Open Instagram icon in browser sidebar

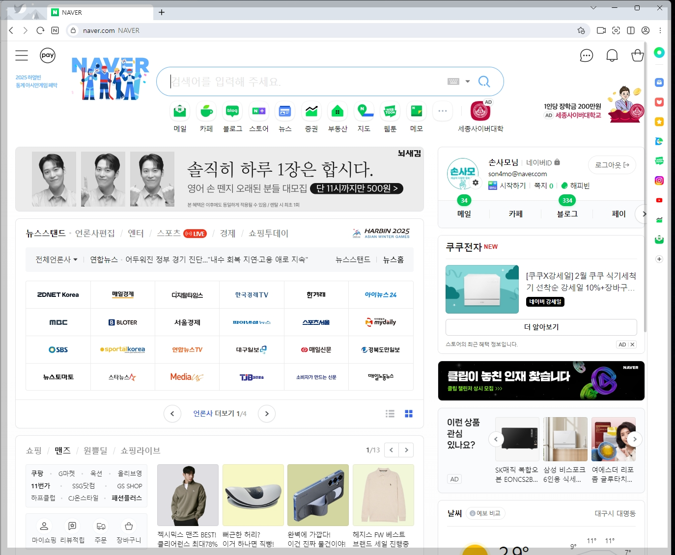point(659,181)
